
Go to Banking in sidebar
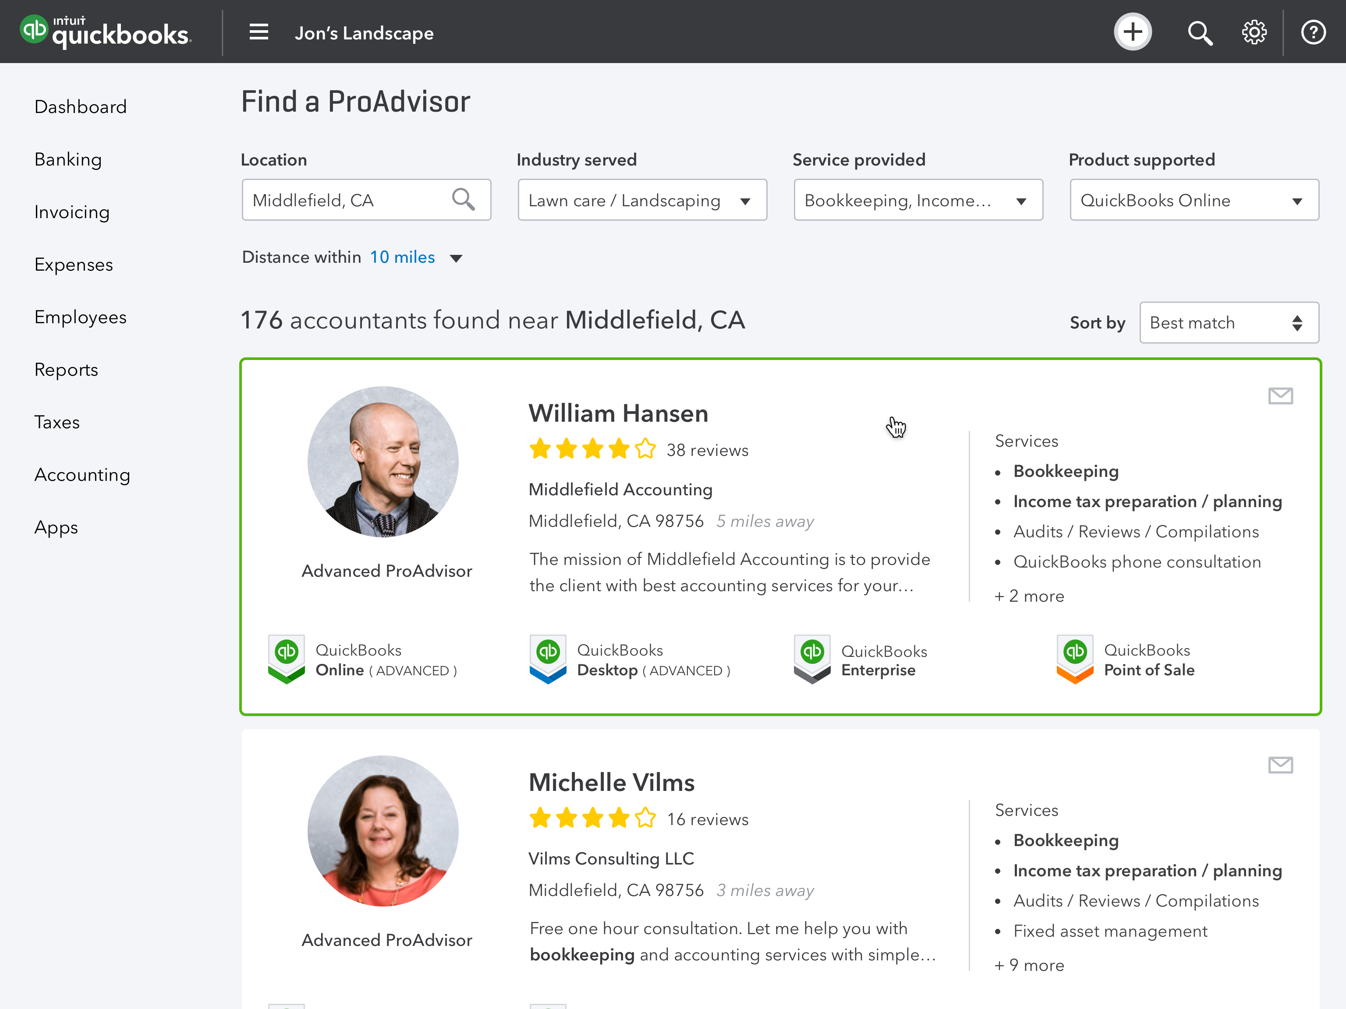click(x=68, y=159)
